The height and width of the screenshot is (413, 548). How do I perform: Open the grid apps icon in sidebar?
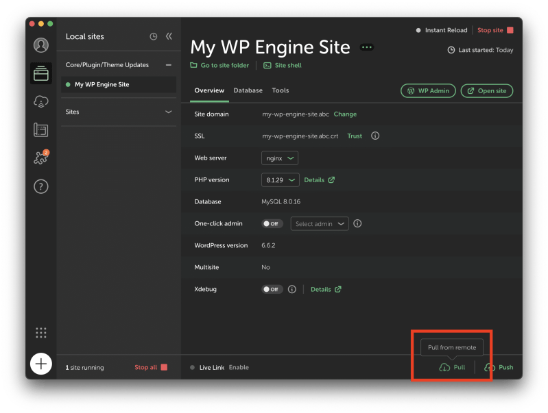(x=41, y=333)
